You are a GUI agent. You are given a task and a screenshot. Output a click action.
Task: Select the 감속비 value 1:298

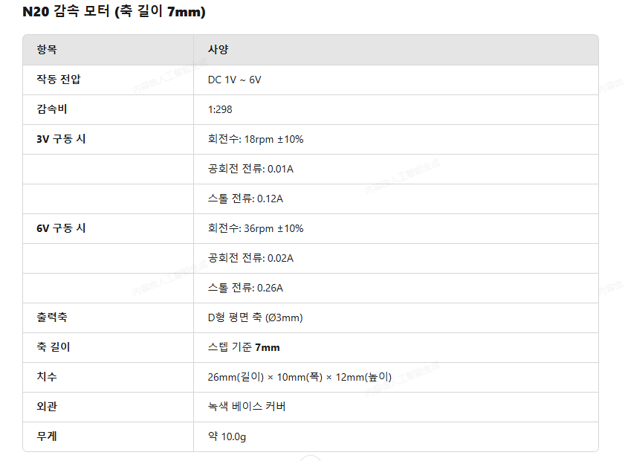point(220,109)
